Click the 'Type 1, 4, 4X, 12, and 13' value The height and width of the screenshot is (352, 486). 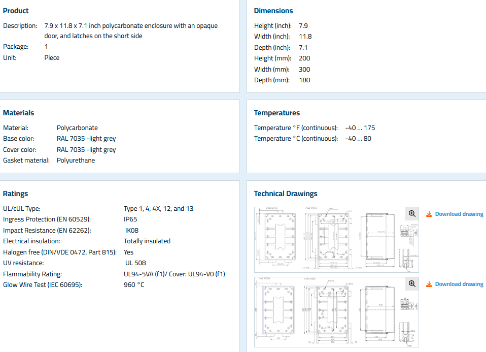point(158,208)
